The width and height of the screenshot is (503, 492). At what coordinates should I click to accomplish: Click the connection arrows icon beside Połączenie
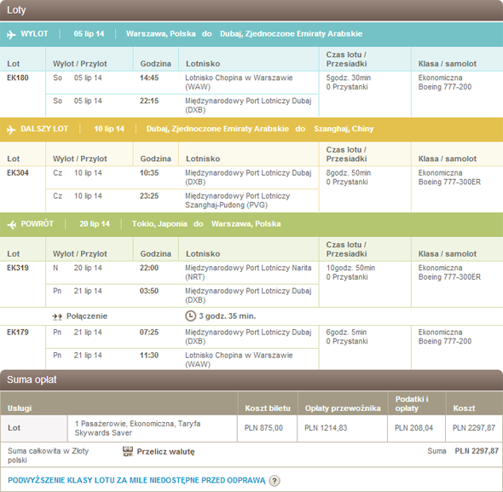point(57,316)
